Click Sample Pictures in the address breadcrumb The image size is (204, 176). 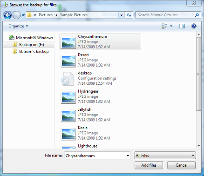pos(74,15)
